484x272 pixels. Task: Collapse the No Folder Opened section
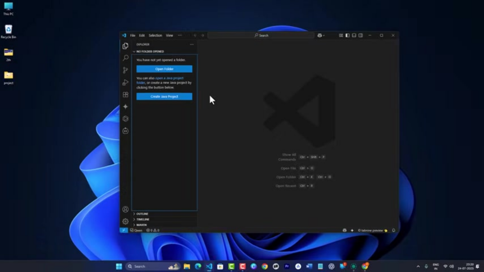[x=150, y=52]
